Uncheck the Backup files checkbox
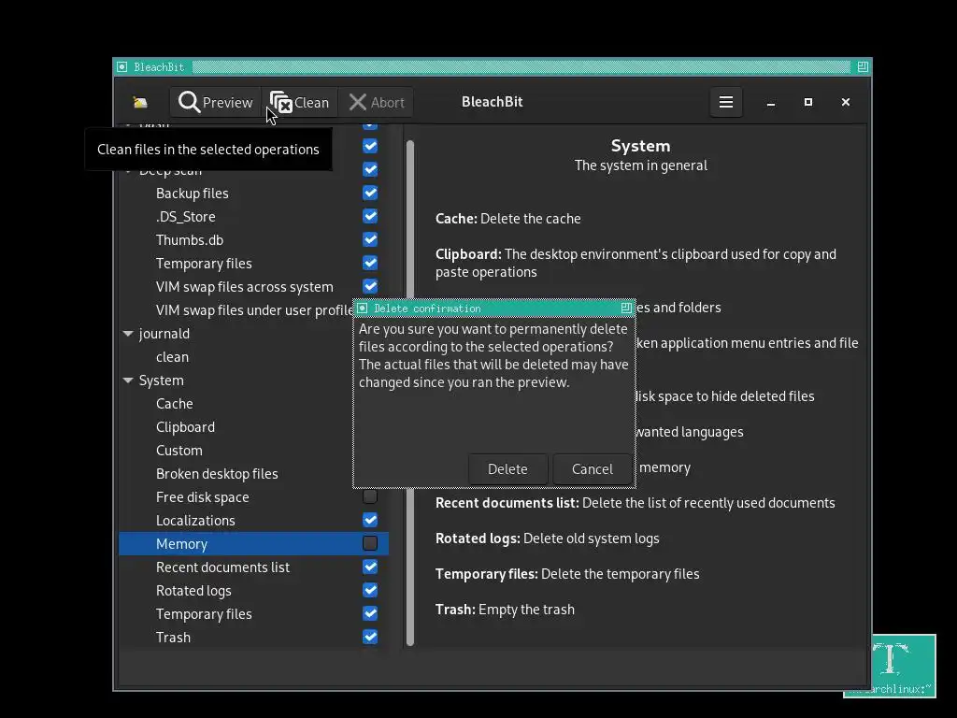957x718 pixels. point(370,193)
